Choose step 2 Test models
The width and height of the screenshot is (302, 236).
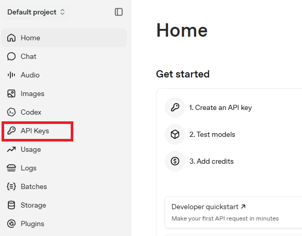[x=212, y=134]
